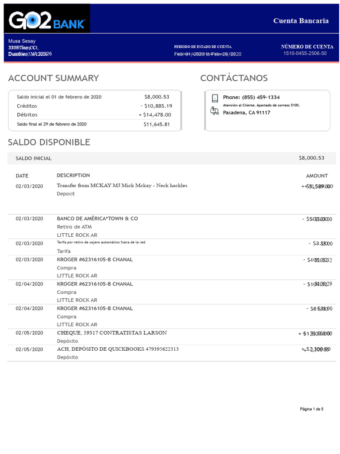Click the Saldo final amount $11,645.81

157,125
